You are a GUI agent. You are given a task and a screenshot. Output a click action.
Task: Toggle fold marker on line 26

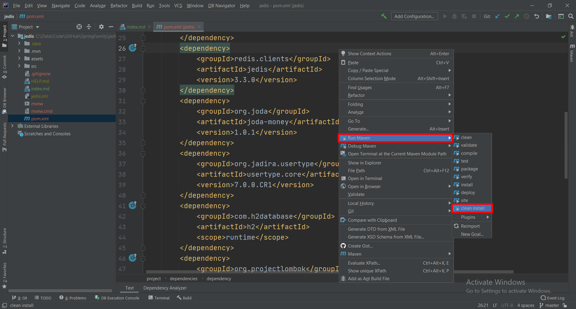point(143,48)
